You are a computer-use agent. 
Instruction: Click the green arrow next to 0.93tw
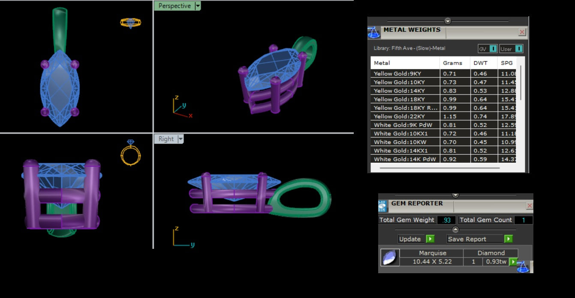513,262
